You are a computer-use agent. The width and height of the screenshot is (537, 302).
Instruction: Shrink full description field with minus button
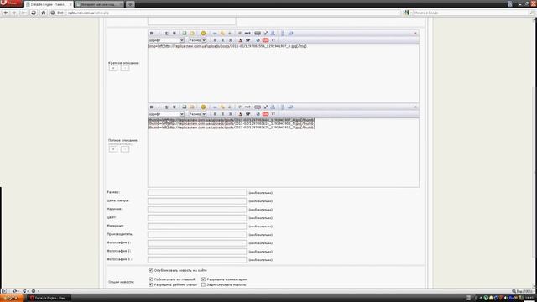pyautogui.click(x=125, y=149)
